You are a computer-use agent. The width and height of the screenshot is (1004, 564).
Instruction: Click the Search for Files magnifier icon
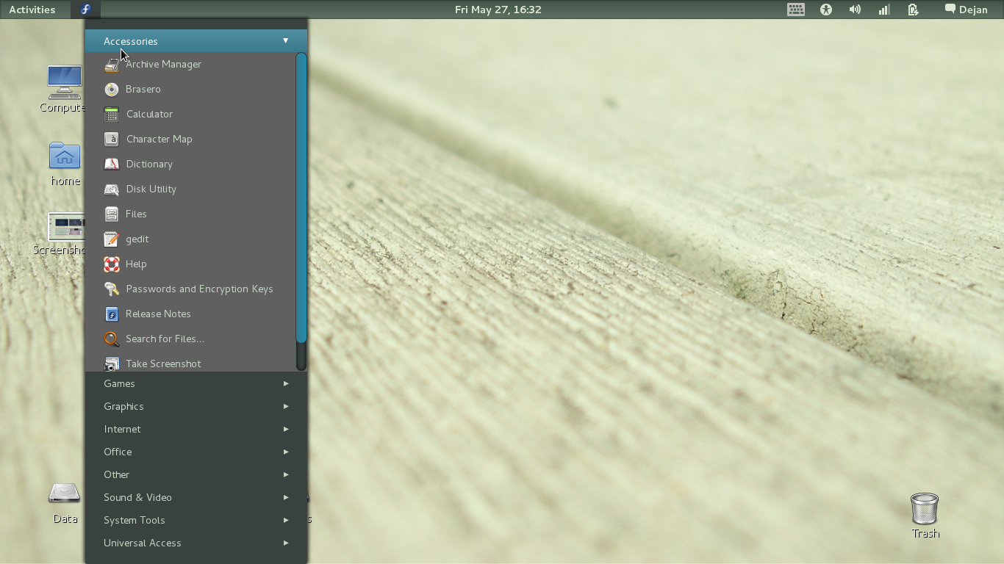click(112, 339)
